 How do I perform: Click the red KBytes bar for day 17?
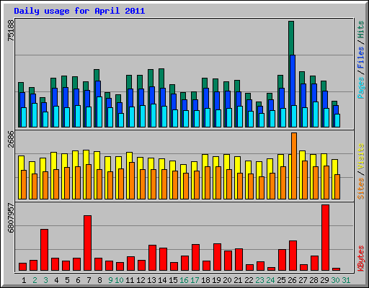point(195,257)
